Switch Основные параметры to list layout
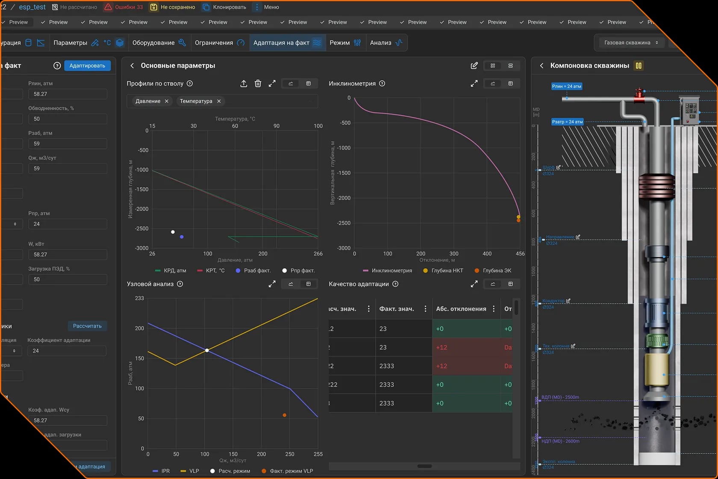This screenshot has height=479, width=718. (x=510, y=66)
